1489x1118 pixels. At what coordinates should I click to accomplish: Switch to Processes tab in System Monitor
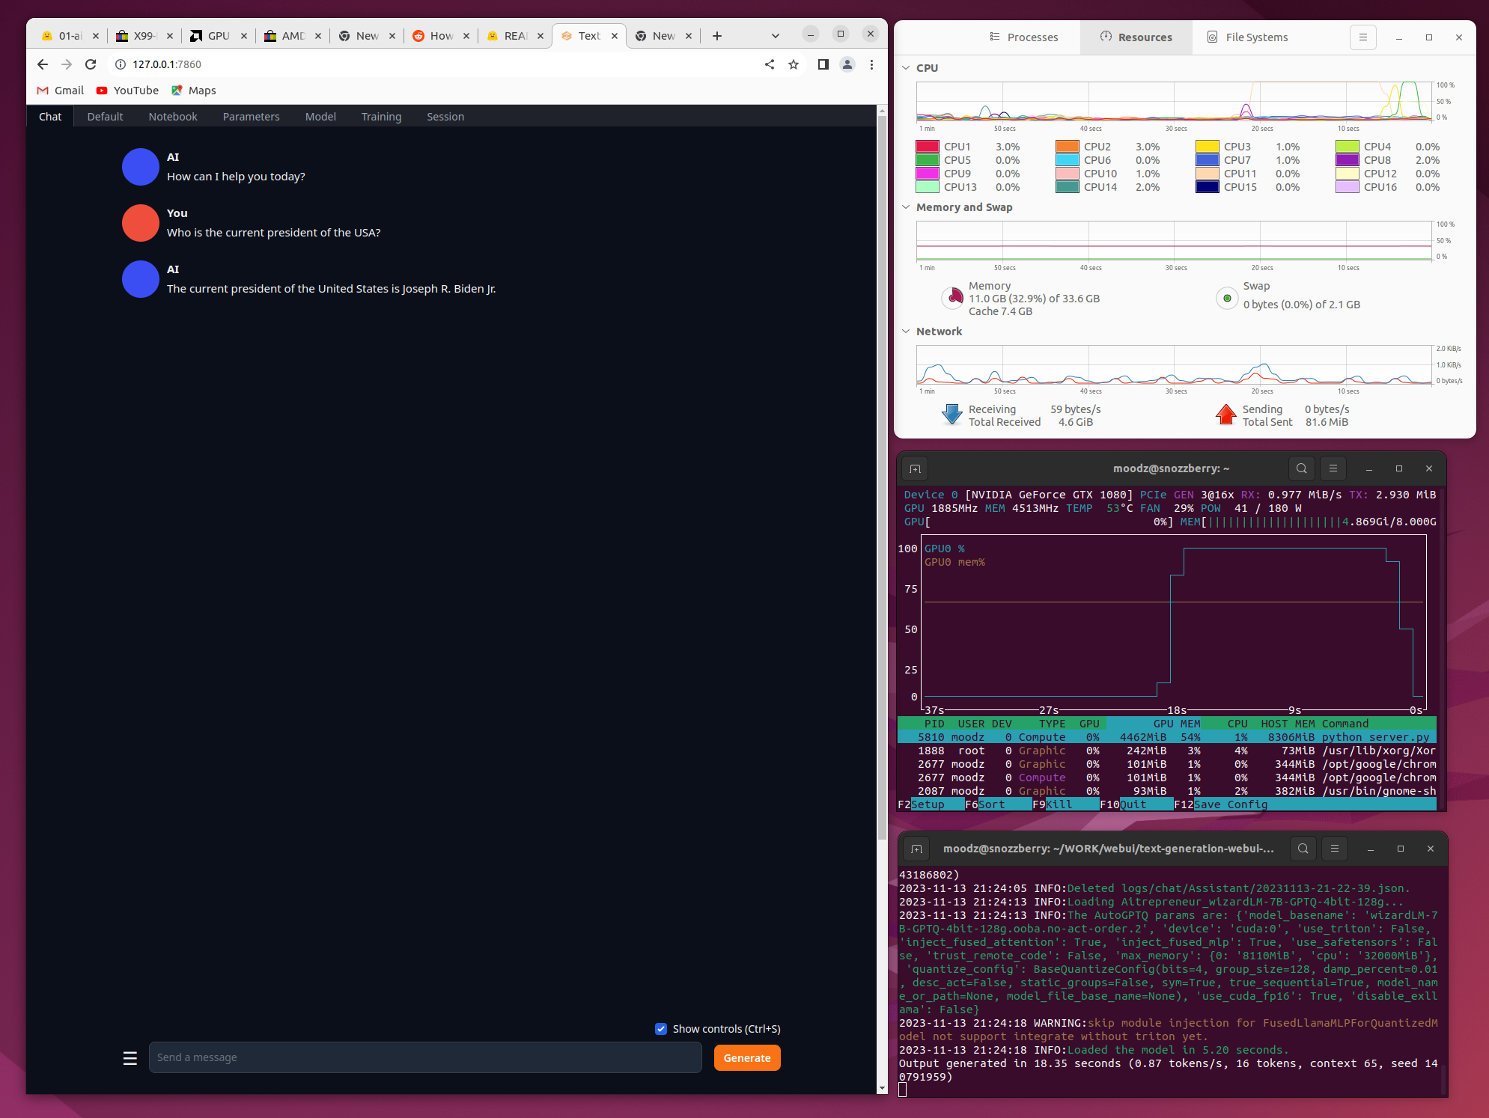1023,37
